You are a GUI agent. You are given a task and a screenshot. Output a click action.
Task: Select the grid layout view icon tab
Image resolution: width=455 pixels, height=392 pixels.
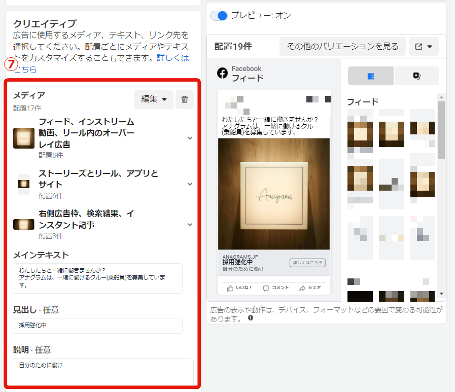(370, 76)
